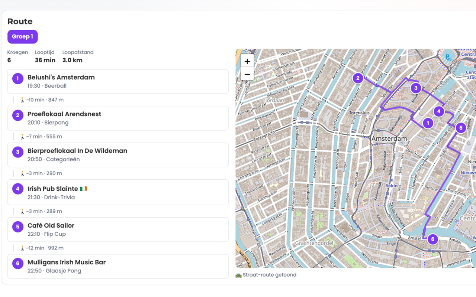Viewport: 476px width, 297px height.
Task: Open the Proeflokaal Arendsnest stop card
Action: [x=118, y=118]
